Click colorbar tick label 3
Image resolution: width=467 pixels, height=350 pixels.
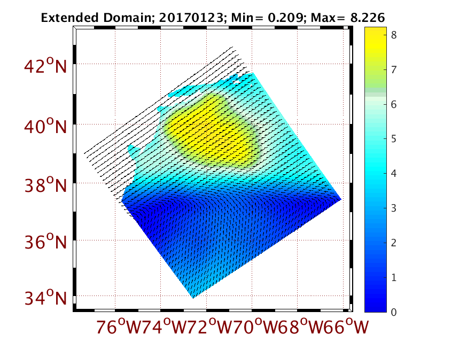coord(394,208)
